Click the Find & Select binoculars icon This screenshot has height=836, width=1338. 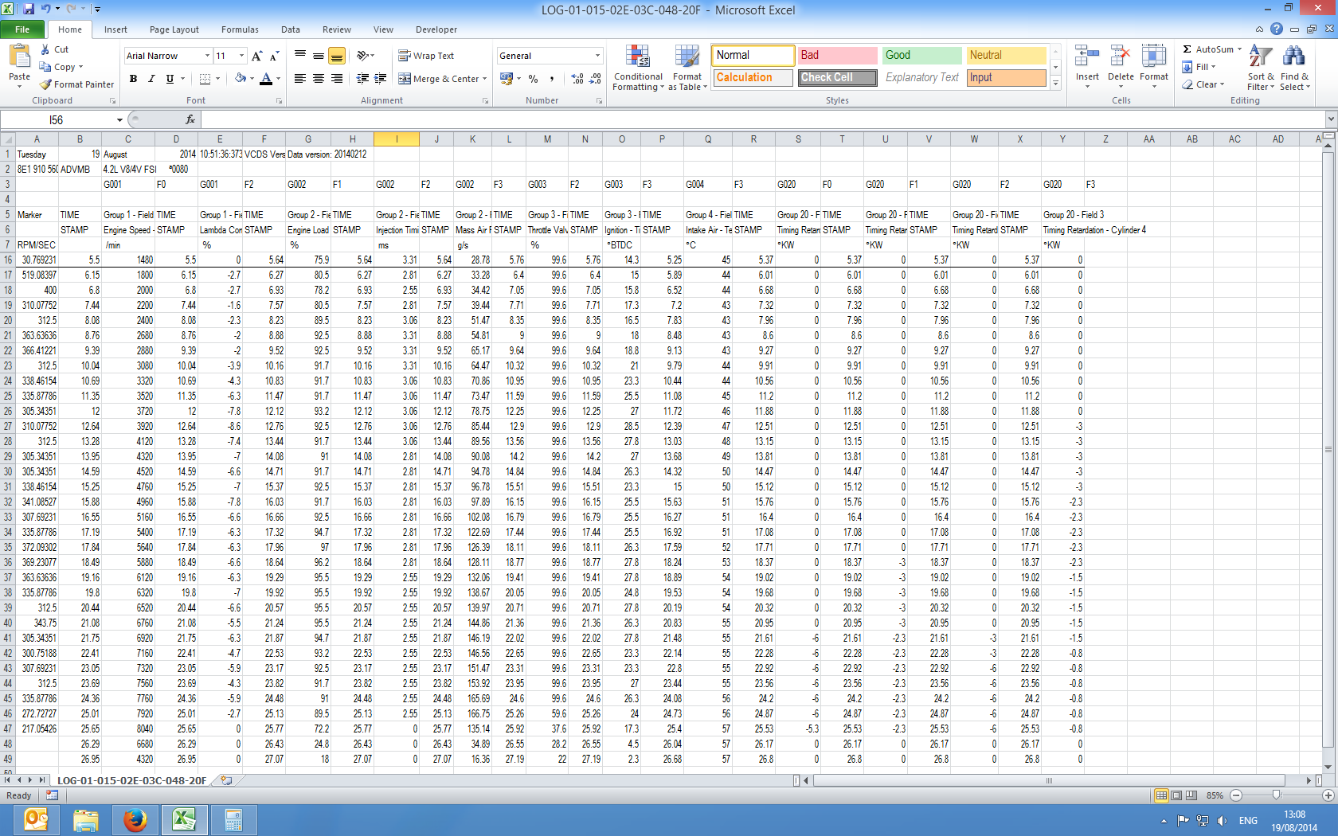(1294, 57)
